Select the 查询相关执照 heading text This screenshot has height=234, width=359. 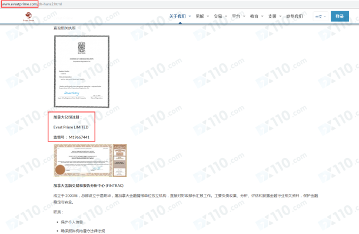tap(64, 28)
